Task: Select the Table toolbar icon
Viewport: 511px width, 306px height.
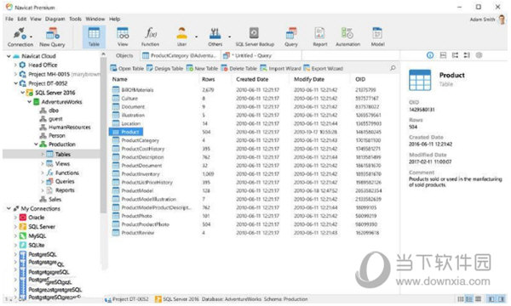Action: coord(94,37)
